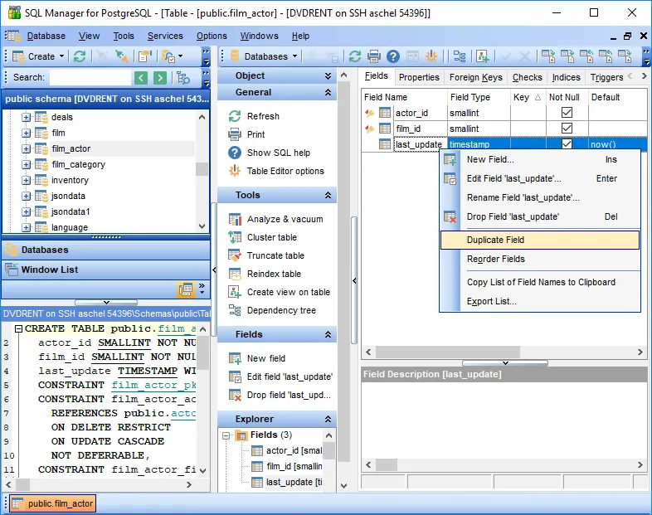The height and width of the screenshot is (515, 652).
Task: Toggle Not Null checkbox for actor_id
Action: [x=567, y=112]
